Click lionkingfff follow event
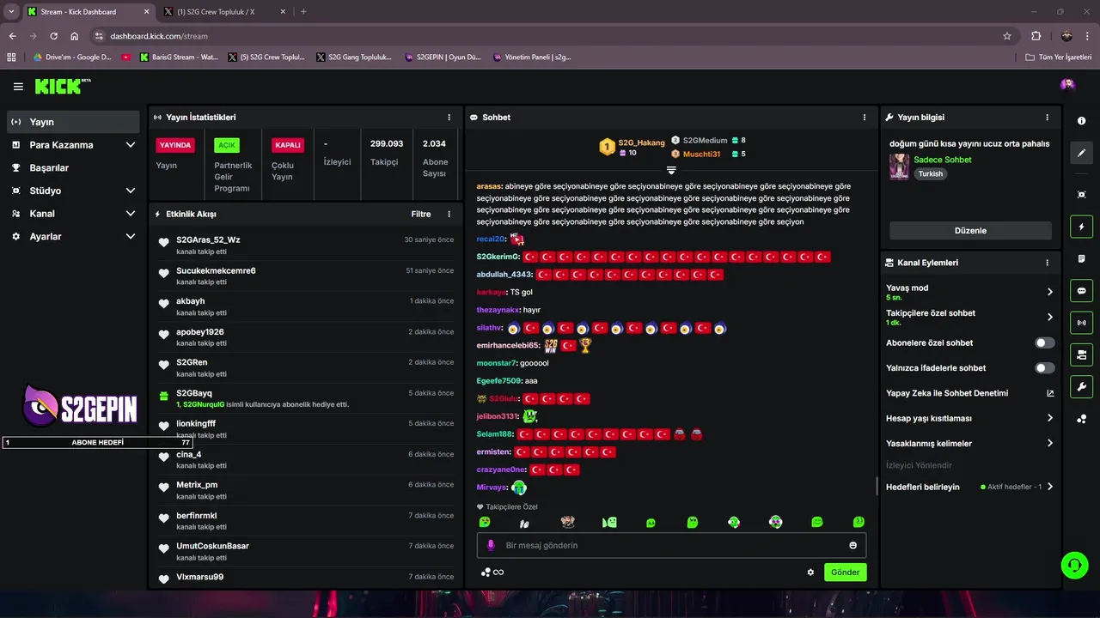 coord(306,429)
